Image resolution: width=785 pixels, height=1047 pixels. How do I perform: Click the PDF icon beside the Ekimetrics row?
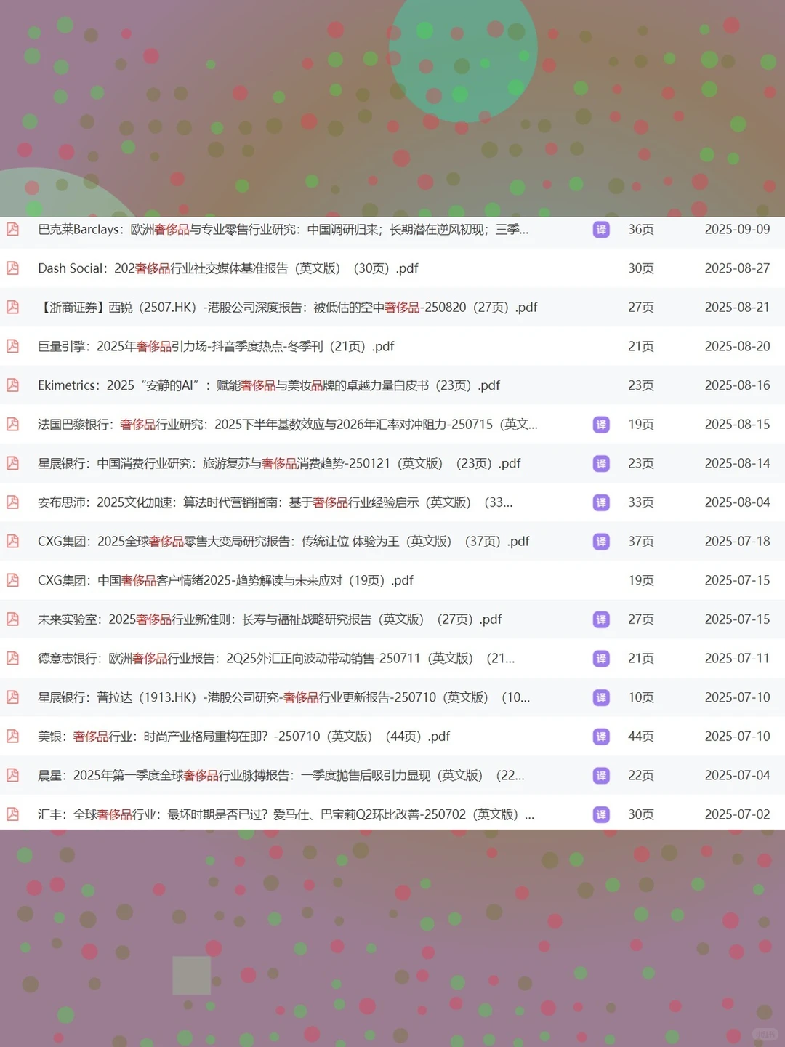coord(13,385)
